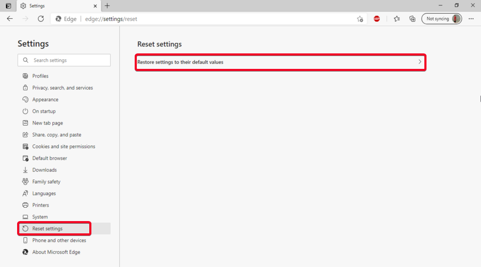Screen dimensions: 481x267
Task: Open the red ABP extension icon
Action: 377,19
